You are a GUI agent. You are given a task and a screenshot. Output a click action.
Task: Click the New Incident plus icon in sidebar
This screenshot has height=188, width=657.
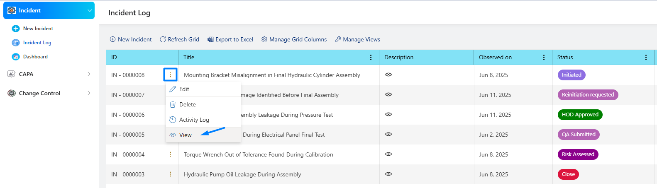click(x=16, y=29)
